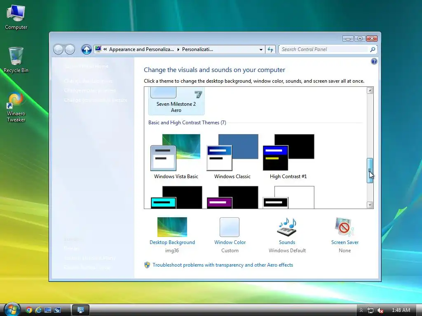
Task: Select the purple high contrast theme thumbnail
Action: point(232,197)
